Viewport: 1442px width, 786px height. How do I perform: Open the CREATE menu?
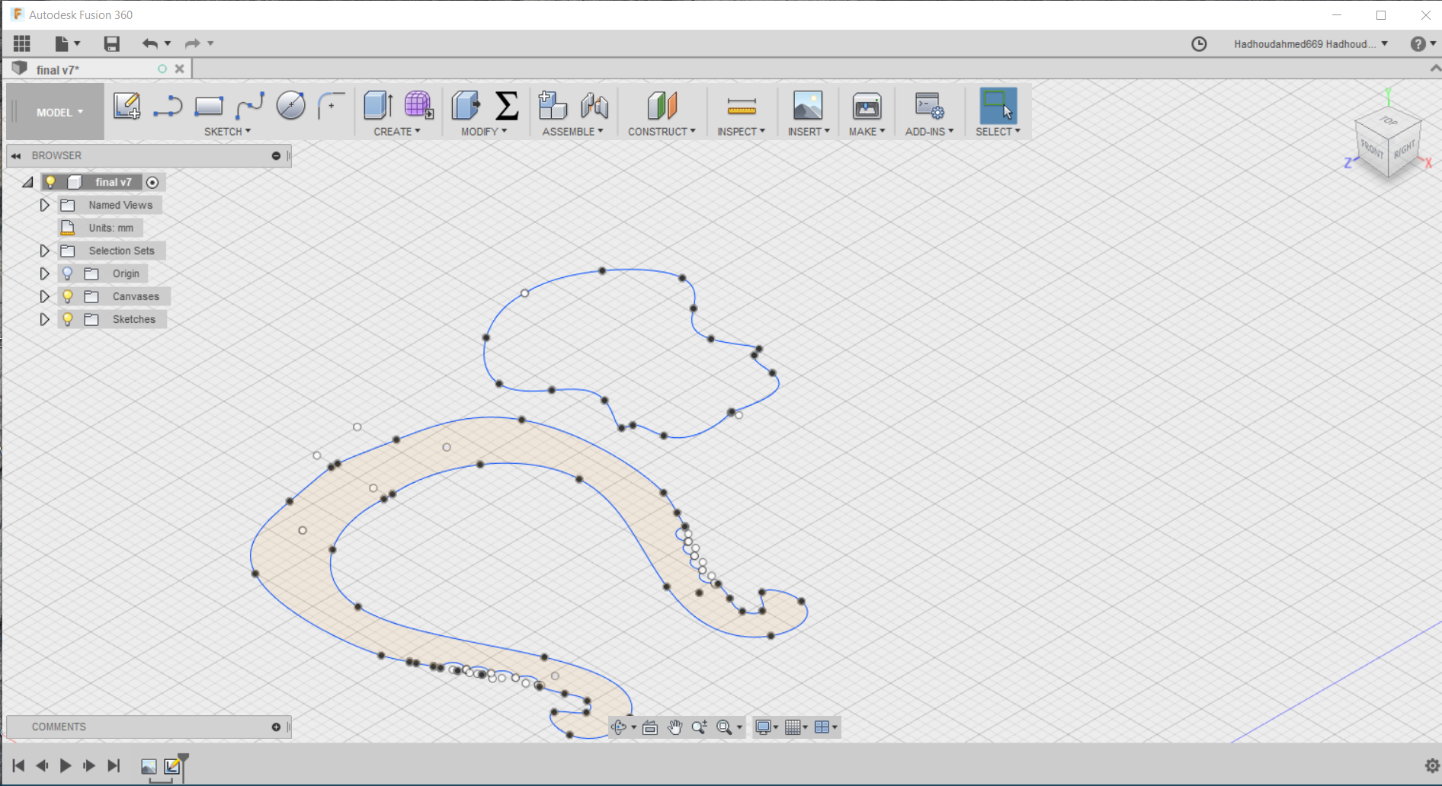pyautogui.click(x=396, y=132)
